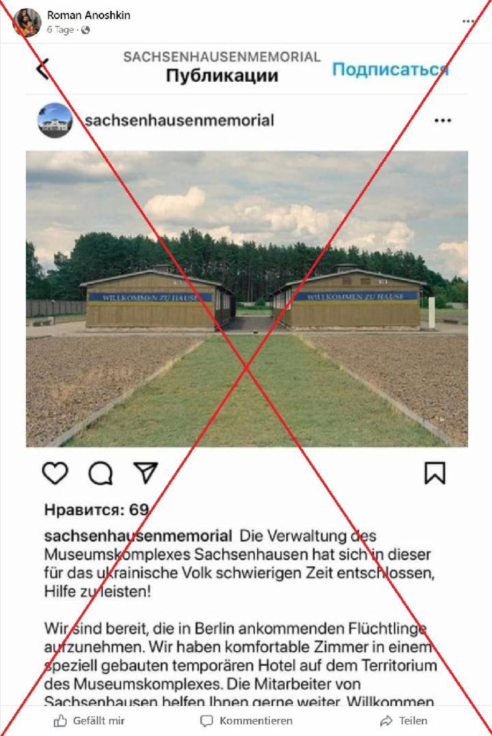The image size is (492, 736).
Task: Open the barracks photo
Action: click(247, 298)
